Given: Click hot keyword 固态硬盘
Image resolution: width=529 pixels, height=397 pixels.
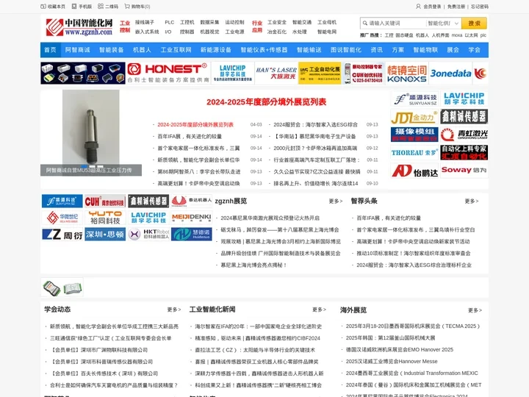Looking at the screenshot, I should click(x=404, y=35).
